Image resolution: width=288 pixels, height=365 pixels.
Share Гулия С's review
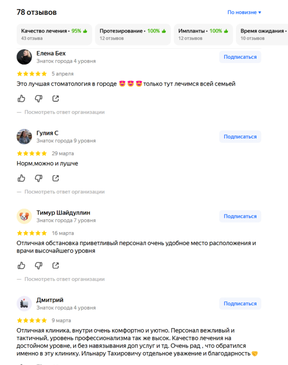pyautogui.click(x=55, y=178)
